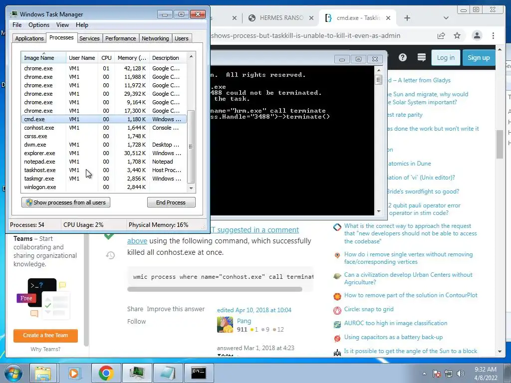
Task: Click the share page icon in address bar
Action: click(x=441, y=35)
